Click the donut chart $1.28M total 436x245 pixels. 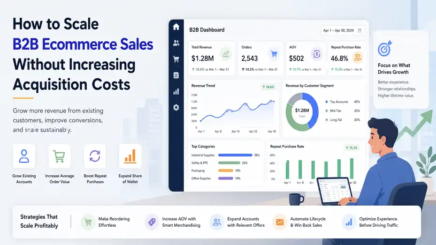(x=302, y=112)
